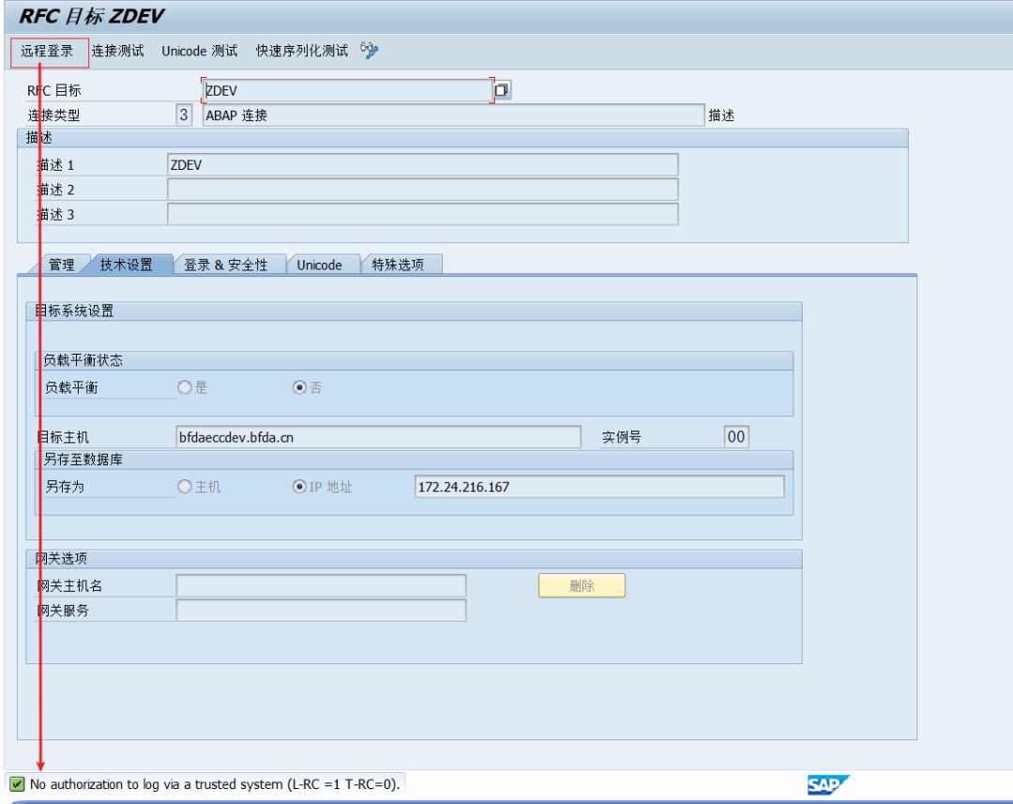Click 远程登录 remote logon button
This screenshot has height=804, width=1013.
click(47, 51)
